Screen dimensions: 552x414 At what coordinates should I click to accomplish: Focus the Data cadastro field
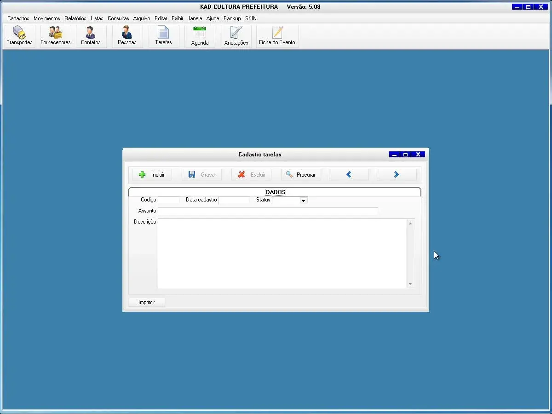[234, 200]
